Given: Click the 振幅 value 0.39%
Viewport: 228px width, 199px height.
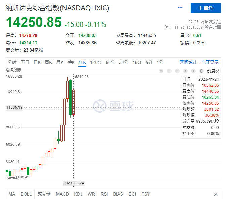Looking at the screenshot, I should 199,43.
